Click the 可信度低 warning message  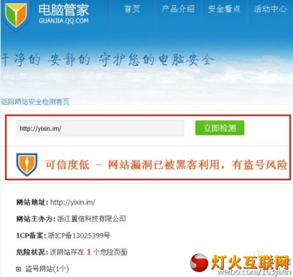pyautogui.click(x=166, y=165)
